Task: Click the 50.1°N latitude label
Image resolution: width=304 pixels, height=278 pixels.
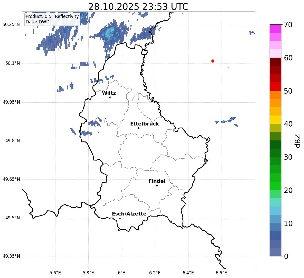Action: point(12,64)
